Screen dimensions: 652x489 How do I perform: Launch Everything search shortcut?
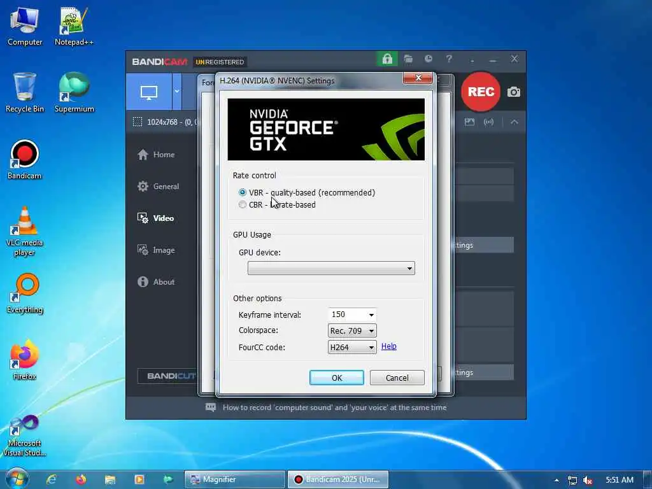[x=25, y=294]
